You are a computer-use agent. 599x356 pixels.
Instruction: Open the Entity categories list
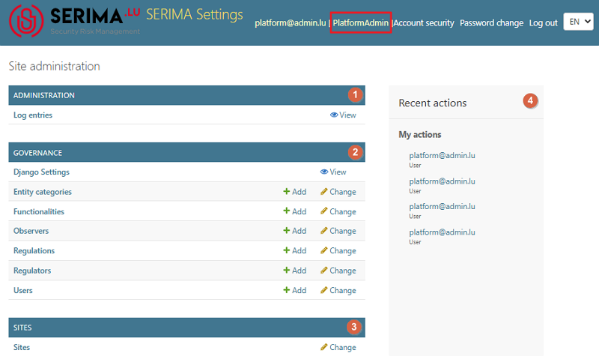(x=43, y=192)
